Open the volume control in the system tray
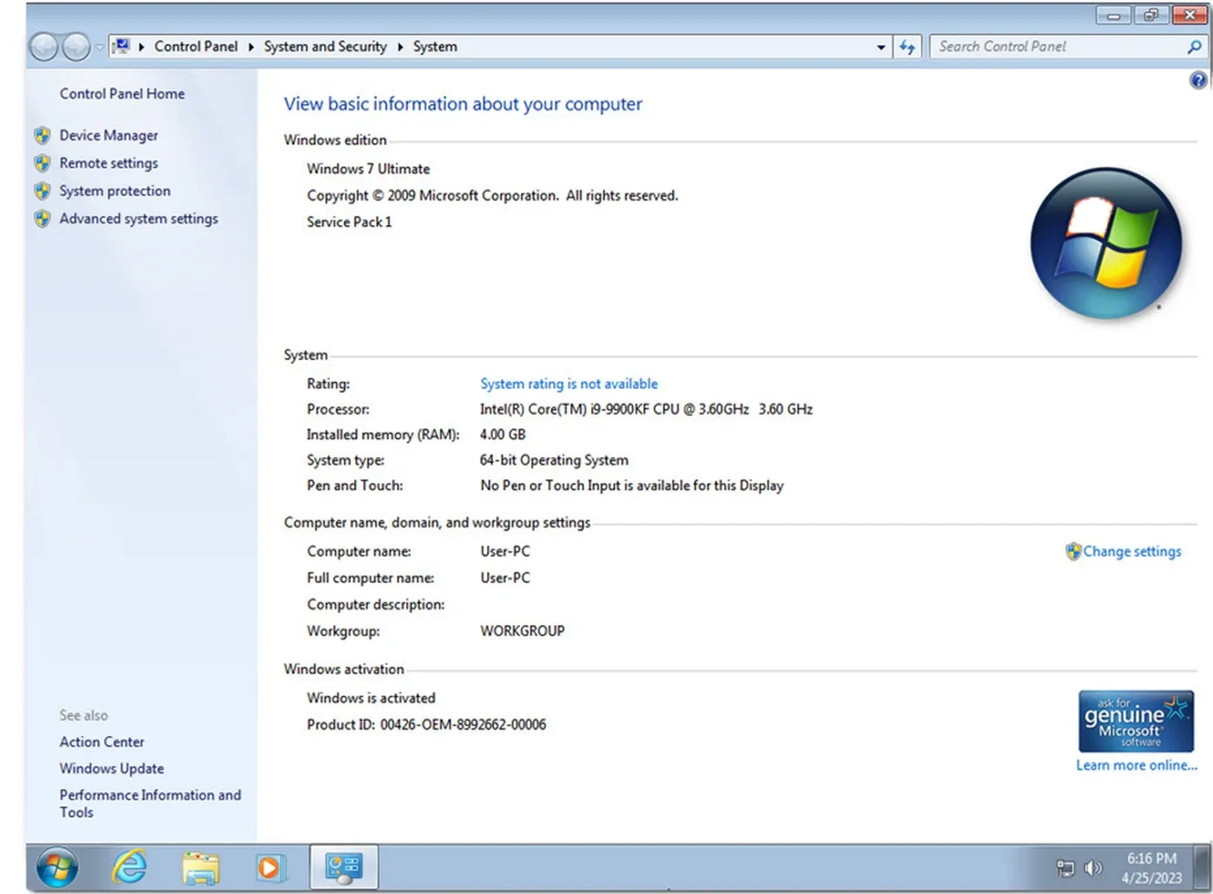Image resolution: width=1213 pixels, height=894 pixels. click(1093, 867)
